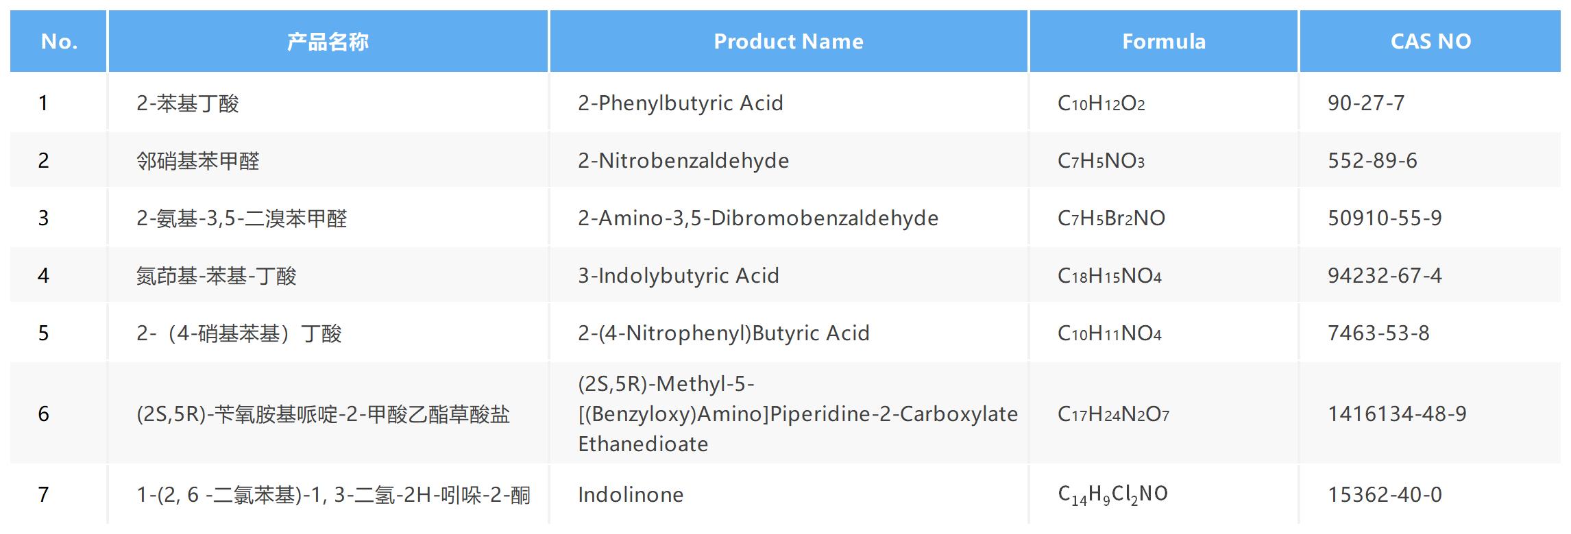Viewport: 1571px width, 534px height.
Task: Click the 3-Indolybutyric Acid entry
Action: 678,276
